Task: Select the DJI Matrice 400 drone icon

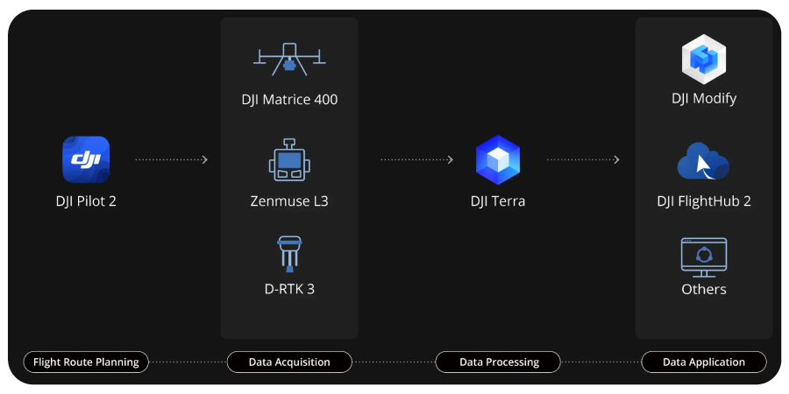Action: pos(289,60)
